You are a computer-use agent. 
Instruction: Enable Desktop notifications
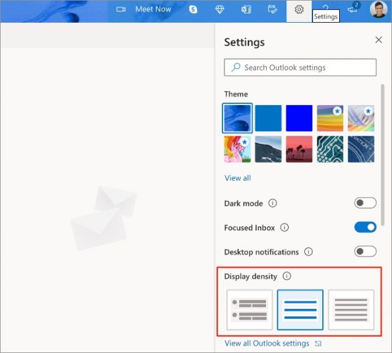click(x=365, y=251)
